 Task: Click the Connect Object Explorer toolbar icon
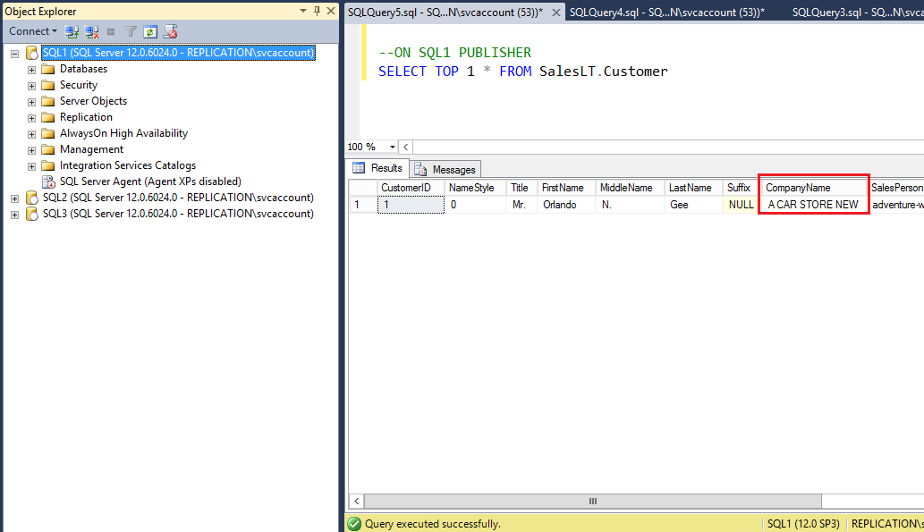72,32
